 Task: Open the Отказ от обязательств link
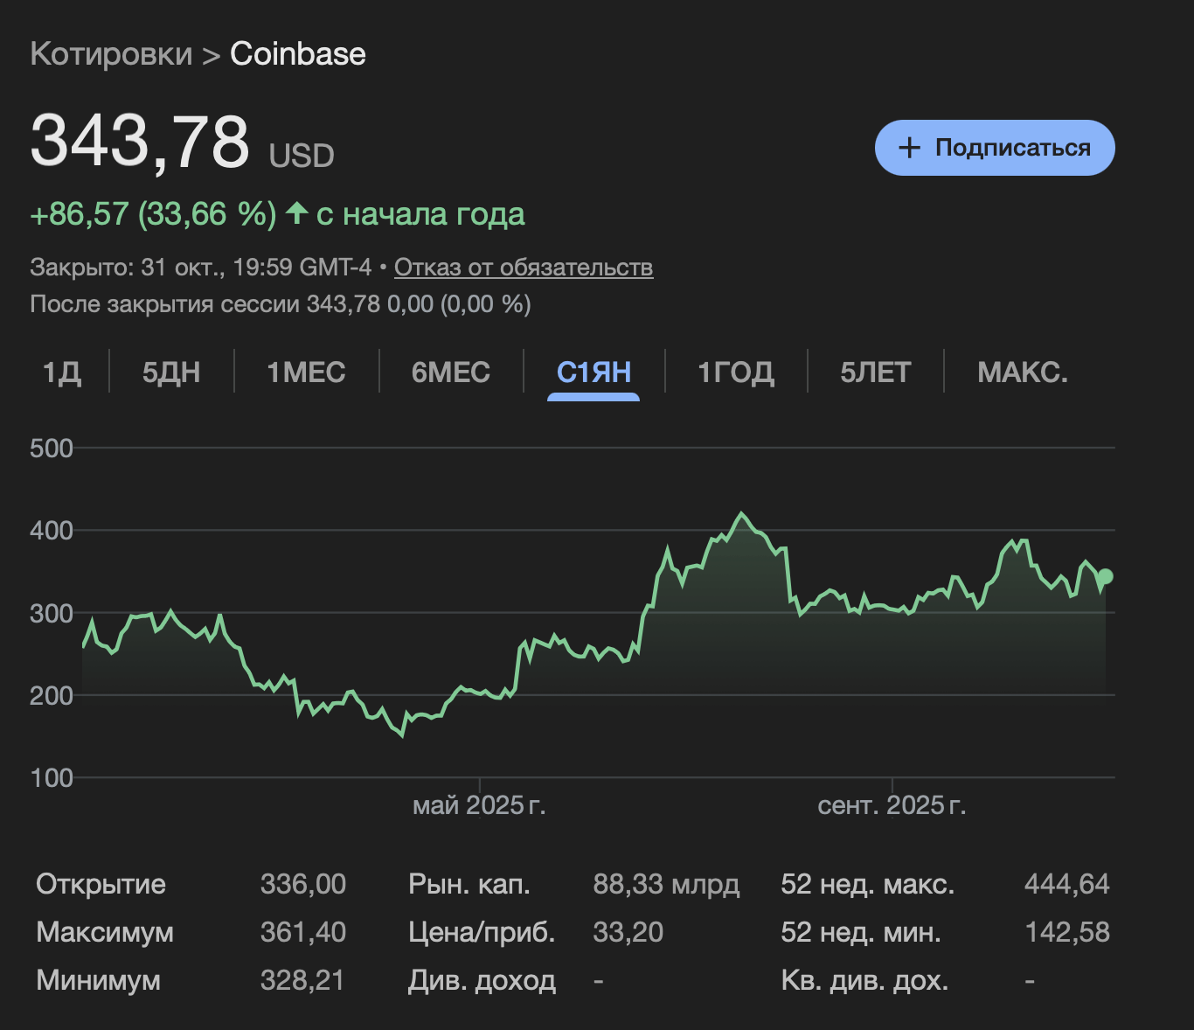coord(524,268)
